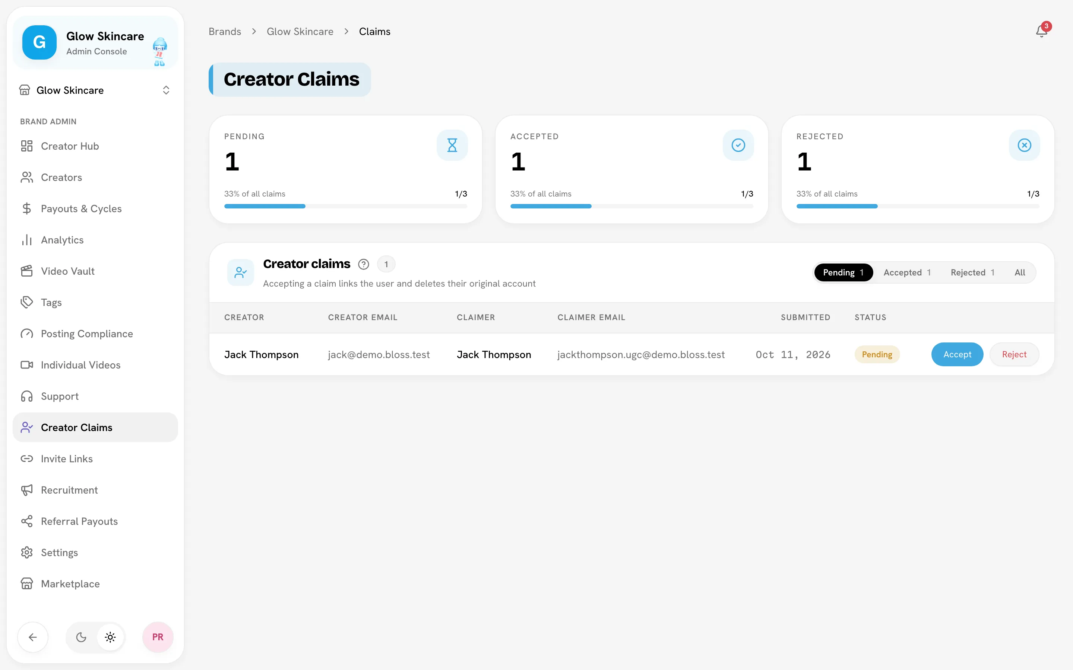Reject Jack Thompson's claim
This screenshot has height=670, width=1073.
(x=1014, y=354)
